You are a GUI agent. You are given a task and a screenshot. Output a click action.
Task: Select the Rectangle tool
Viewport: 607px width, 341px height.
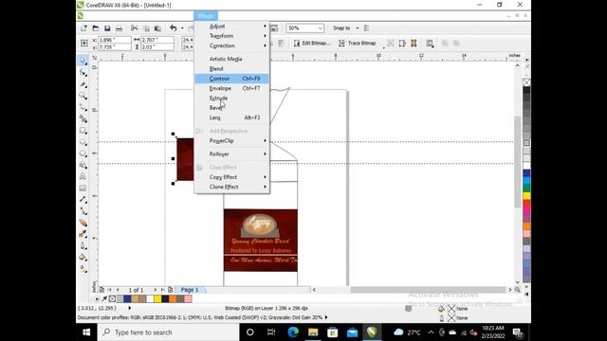click(x=83, y=131)
